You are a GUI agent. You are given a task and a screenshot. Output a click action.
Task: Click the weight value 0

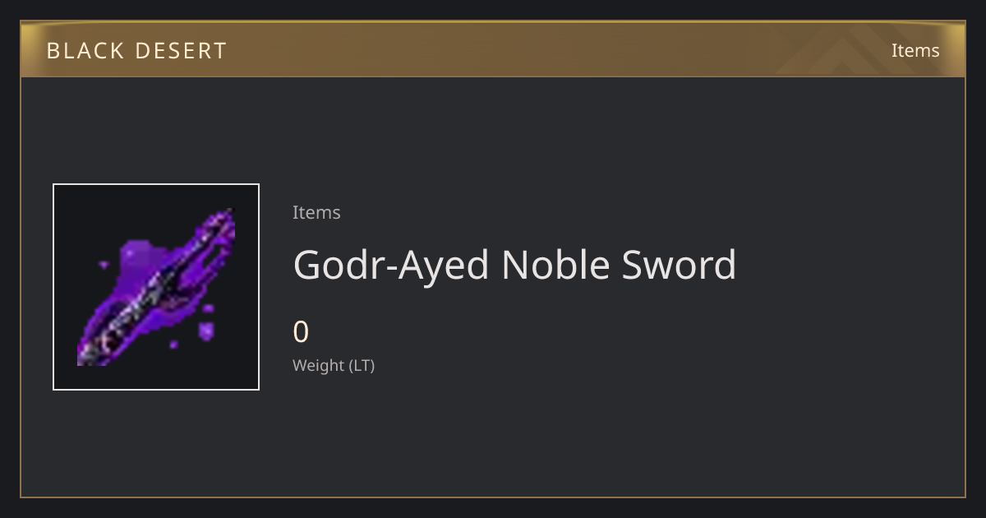click(x=301, y=332)
